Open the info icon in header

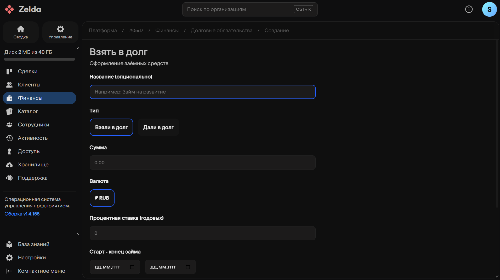[x=469, y=9]
